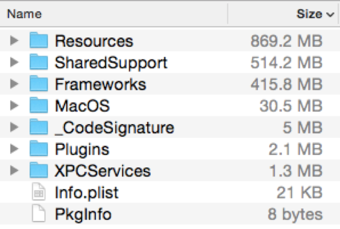Screen dimensions: 340x229
Task: Click the XPCServices folder icon
Action: tap(38, 171)
